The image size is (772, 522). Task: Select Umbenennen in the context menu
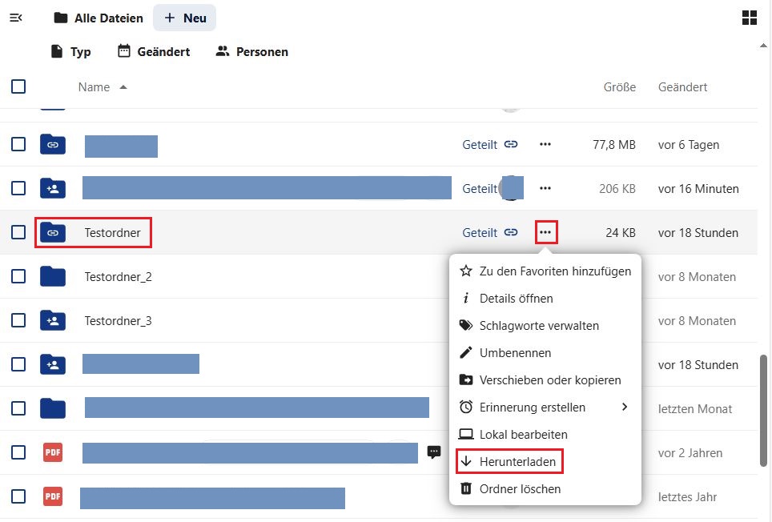click(x=515, y=352)
